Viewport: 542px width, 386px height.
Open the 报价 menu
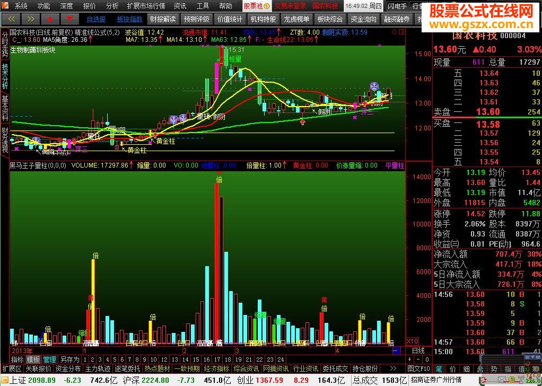click(x=90, y=6)
